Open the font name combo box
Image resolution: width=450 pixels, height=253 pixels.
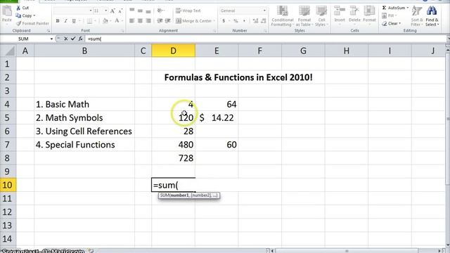[x=73, y=11]
